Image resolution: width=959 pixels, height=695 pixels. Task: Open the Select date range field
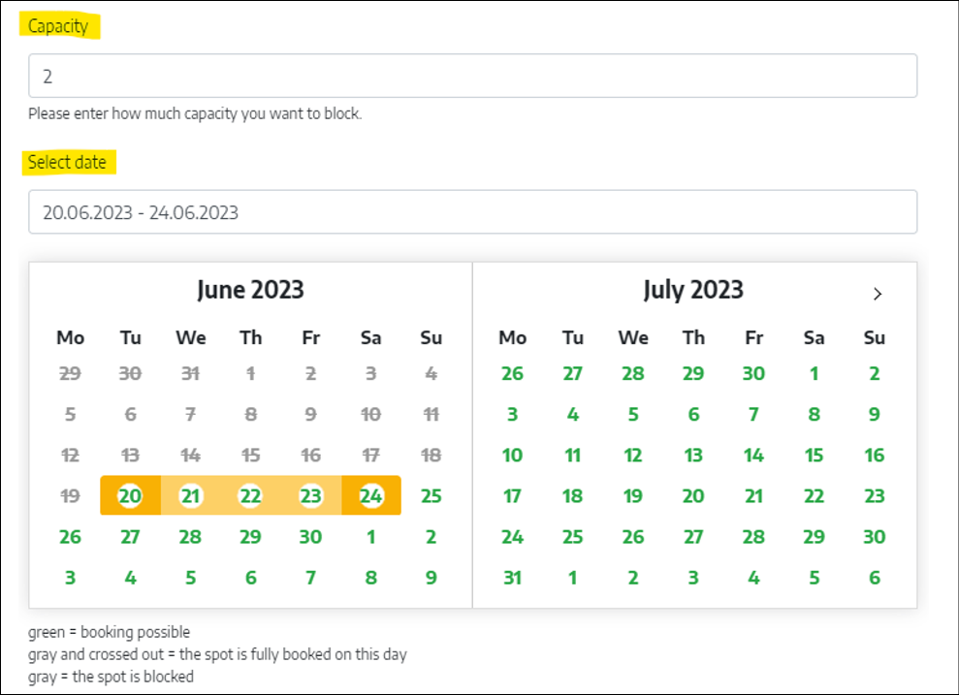pyautogui.click(x=472, y=212)
